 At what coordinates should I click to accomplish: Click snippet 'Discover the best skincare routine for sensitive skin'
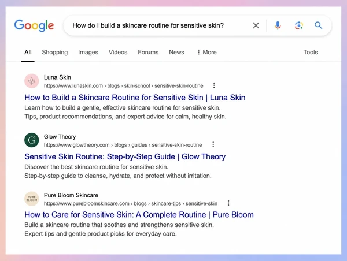[96, 167]
